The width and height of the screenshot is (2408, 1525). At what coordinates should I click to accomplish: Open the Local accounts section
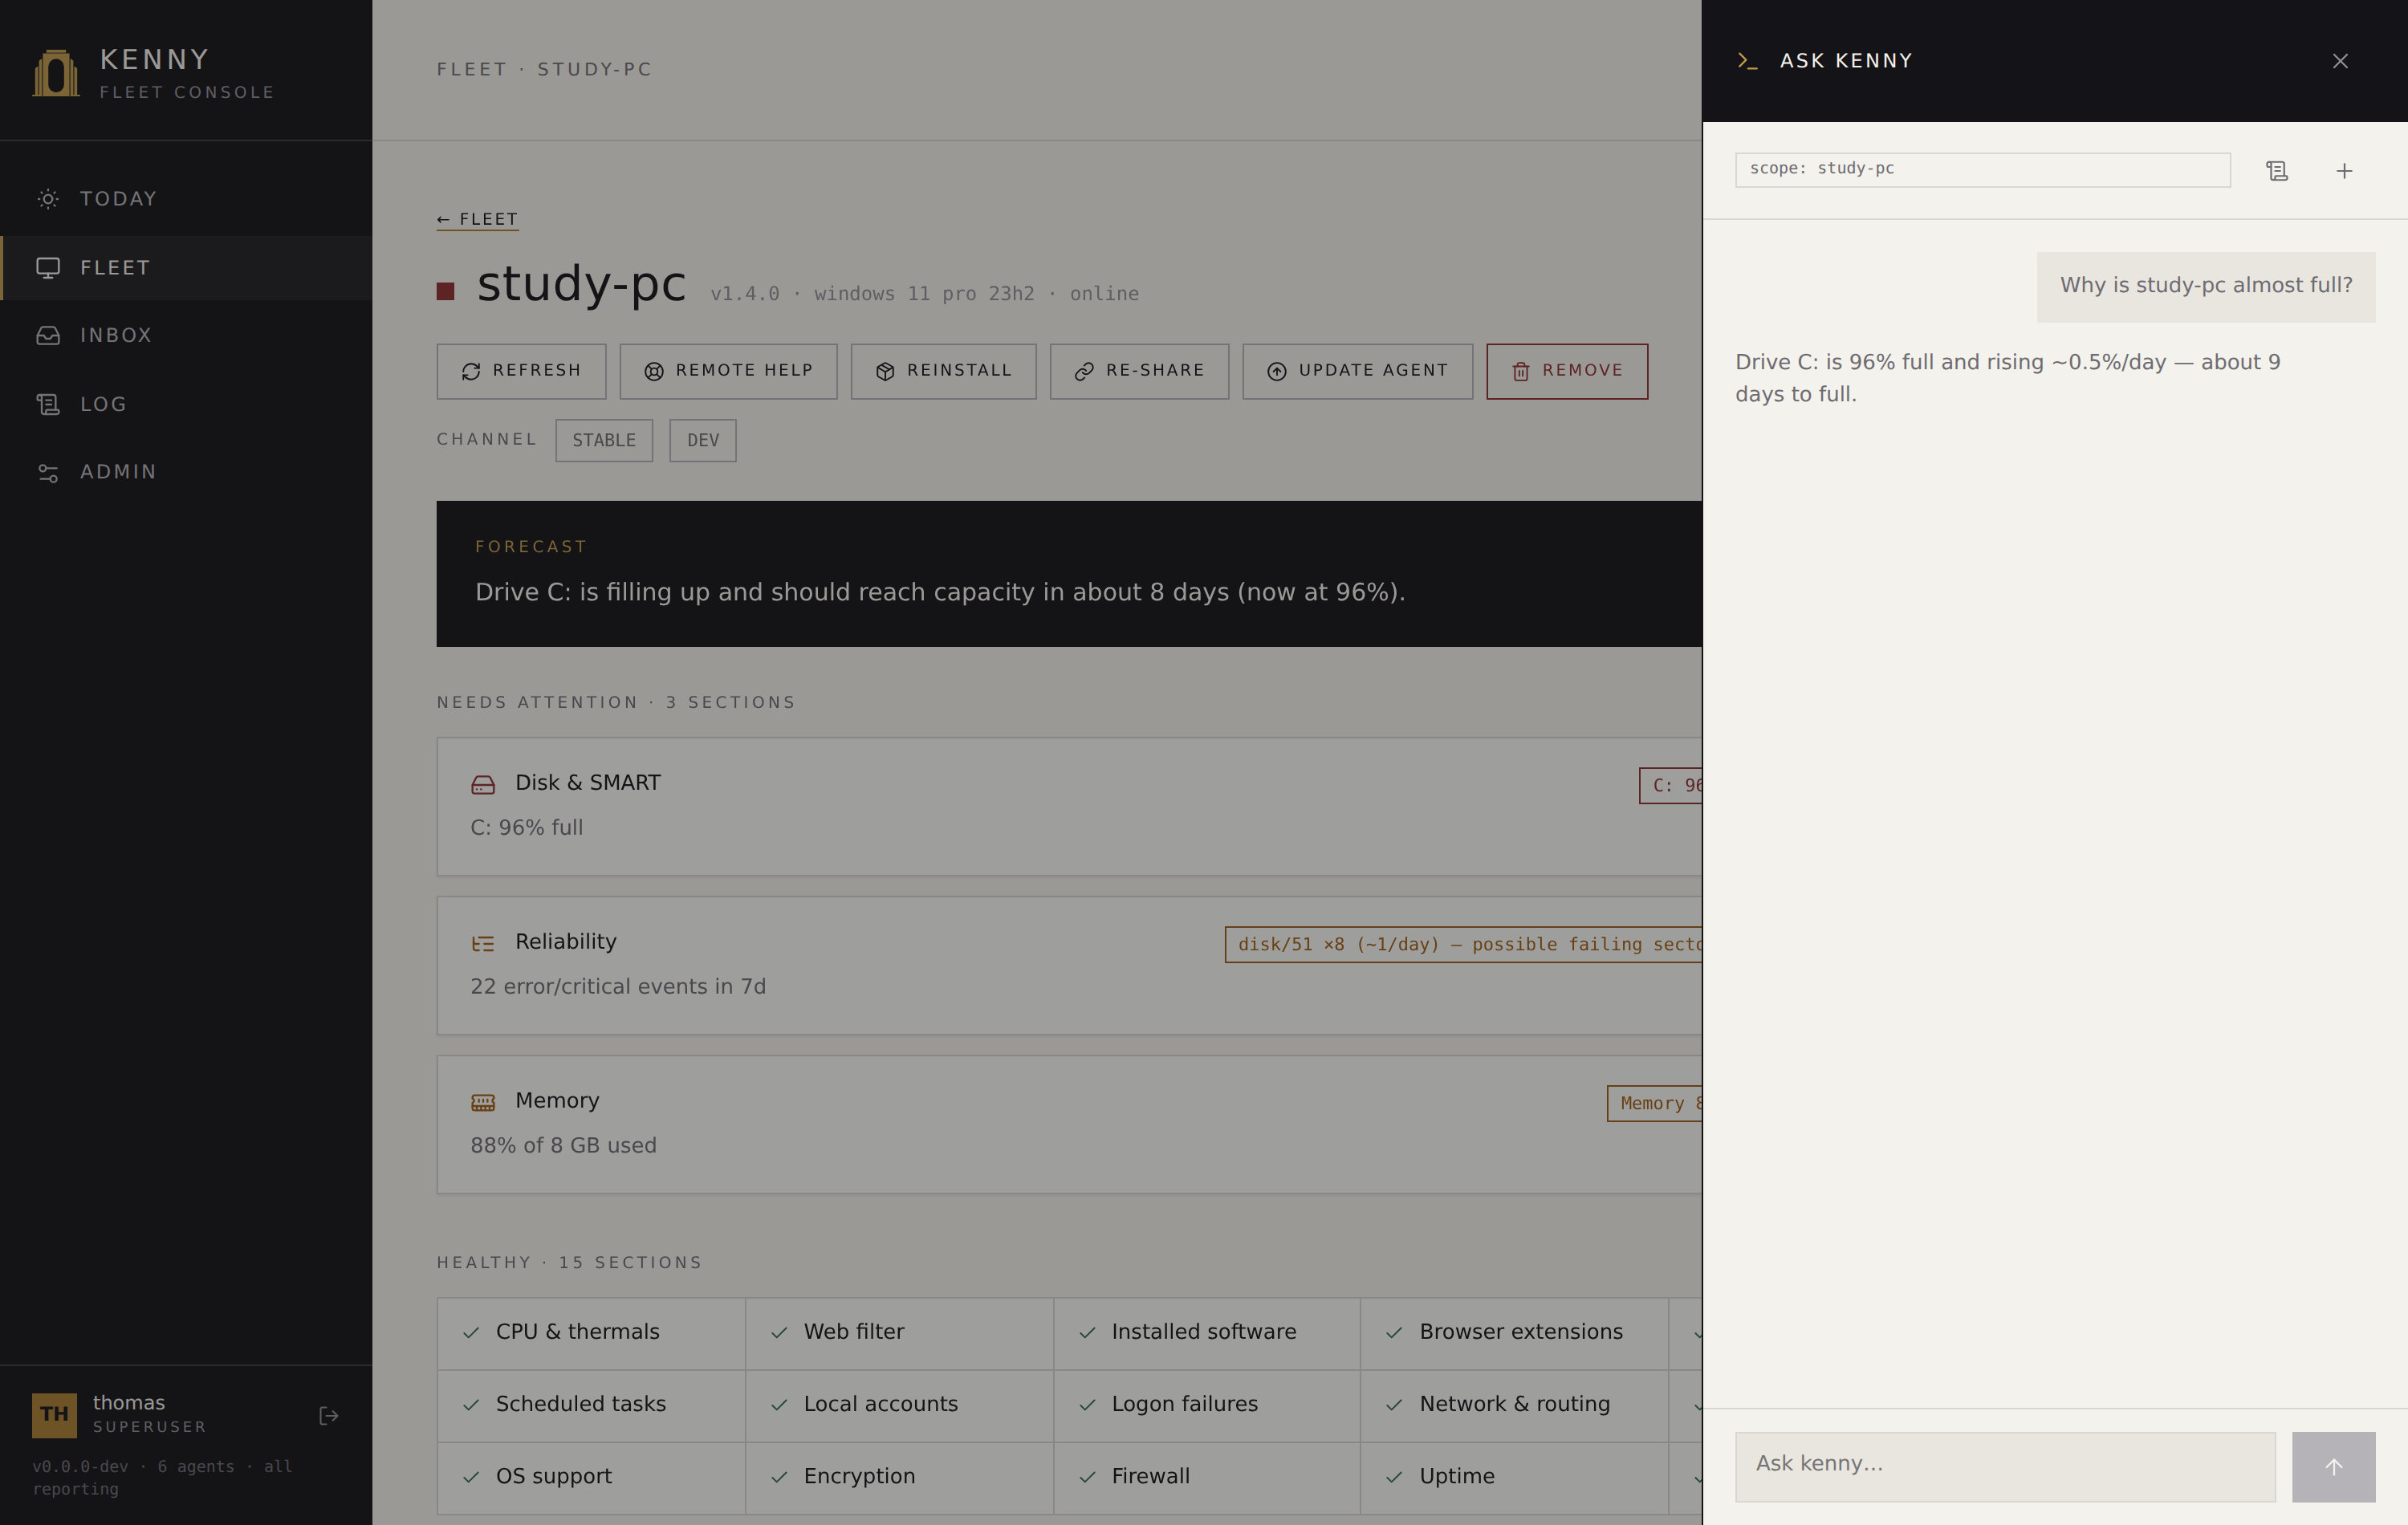[899, 1405]
